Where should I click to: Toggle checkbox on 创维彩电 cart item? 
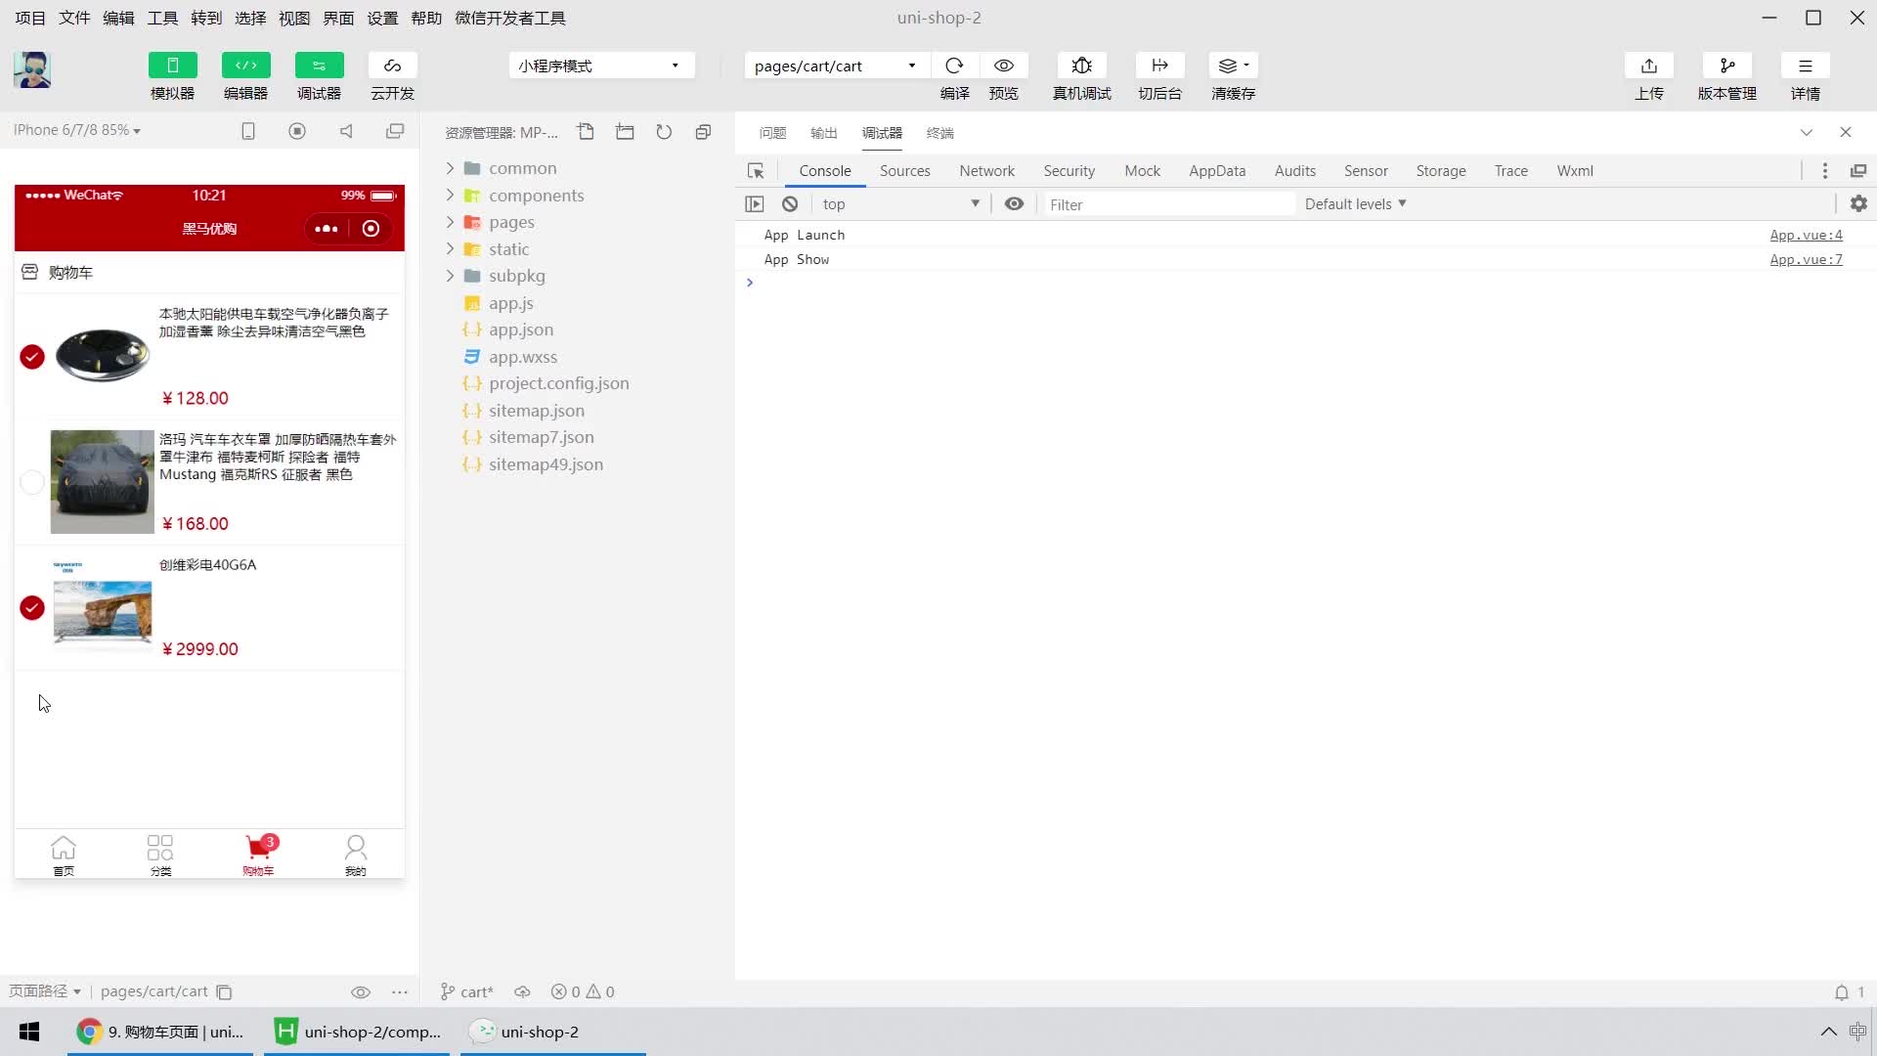(31, 607)
